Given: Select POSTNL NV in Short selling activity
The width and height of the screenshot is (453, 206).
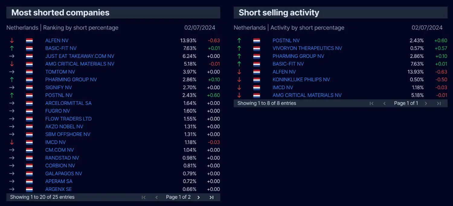Looking at the screenshot, I should pos(286,40).
